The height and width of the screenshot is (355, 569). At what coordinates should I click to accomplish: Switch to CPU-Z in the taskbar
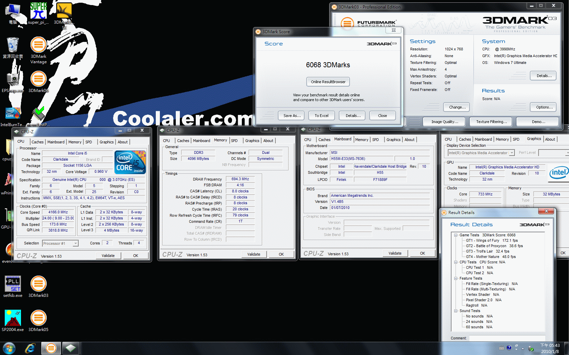point(71,348)
